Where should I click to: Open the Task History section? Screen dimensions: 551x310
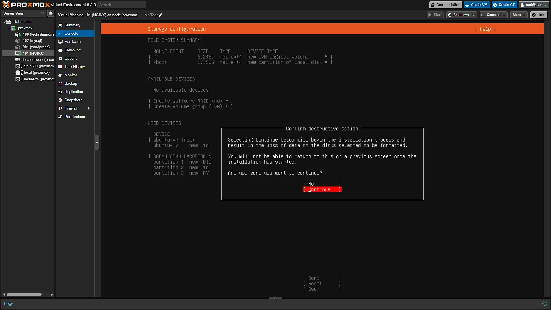tap(75, 67)
